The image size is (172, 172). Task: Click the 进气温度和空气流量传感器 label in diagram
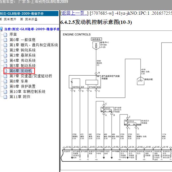coord(110,77)
